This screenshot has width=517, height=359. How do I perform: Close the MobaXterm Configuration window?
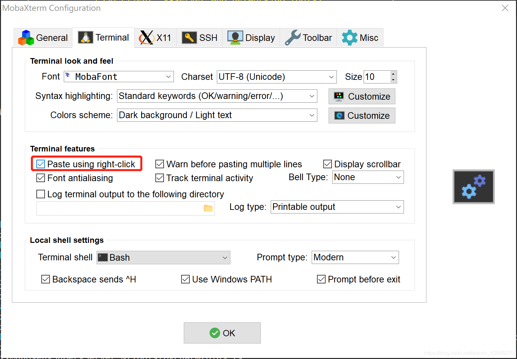pos(505,8)
